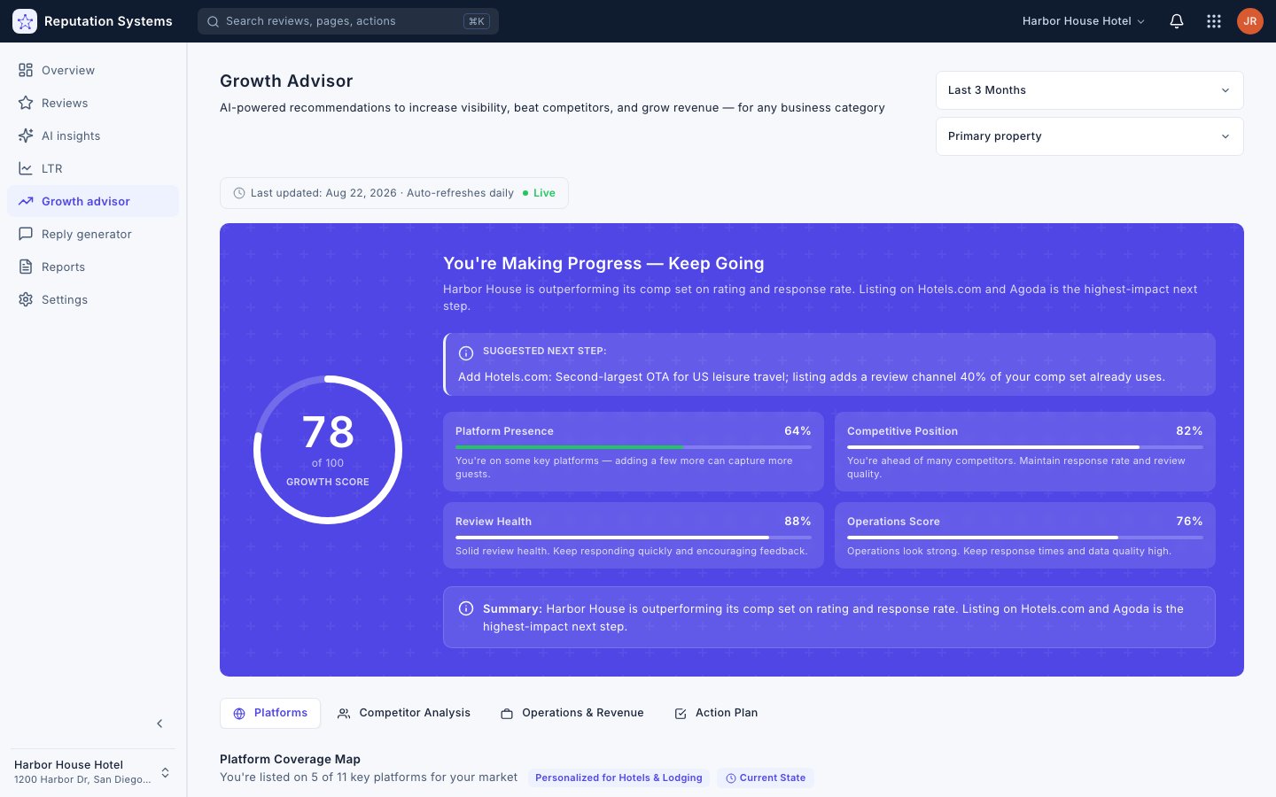
Task: Expand the Harbor House Hotel account switcher in header
Action: click(x=1084, y=21)
